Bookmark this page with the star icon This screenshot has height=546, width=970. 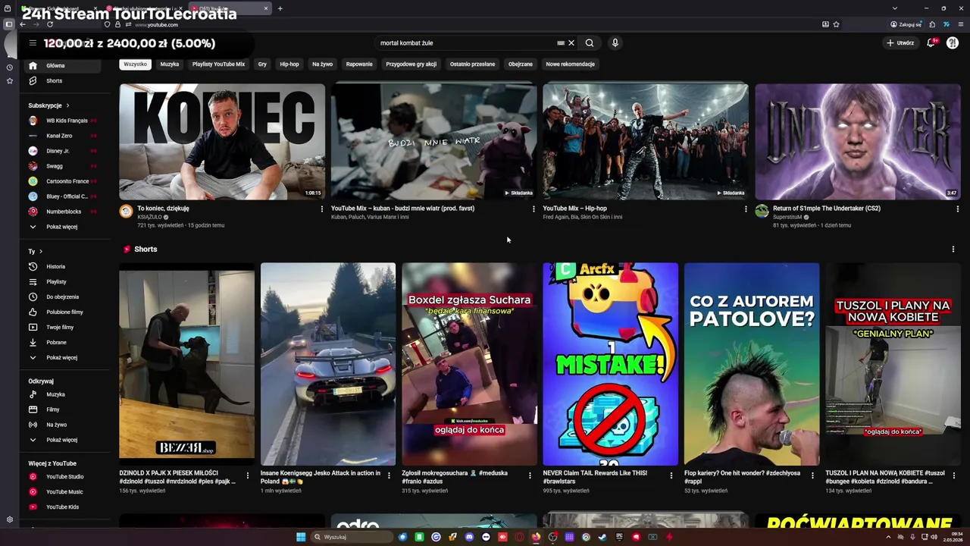click(836, 24)
